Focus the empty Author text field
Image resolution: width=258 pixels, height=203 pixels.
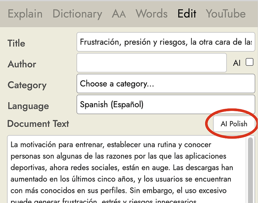pos(151,63)
